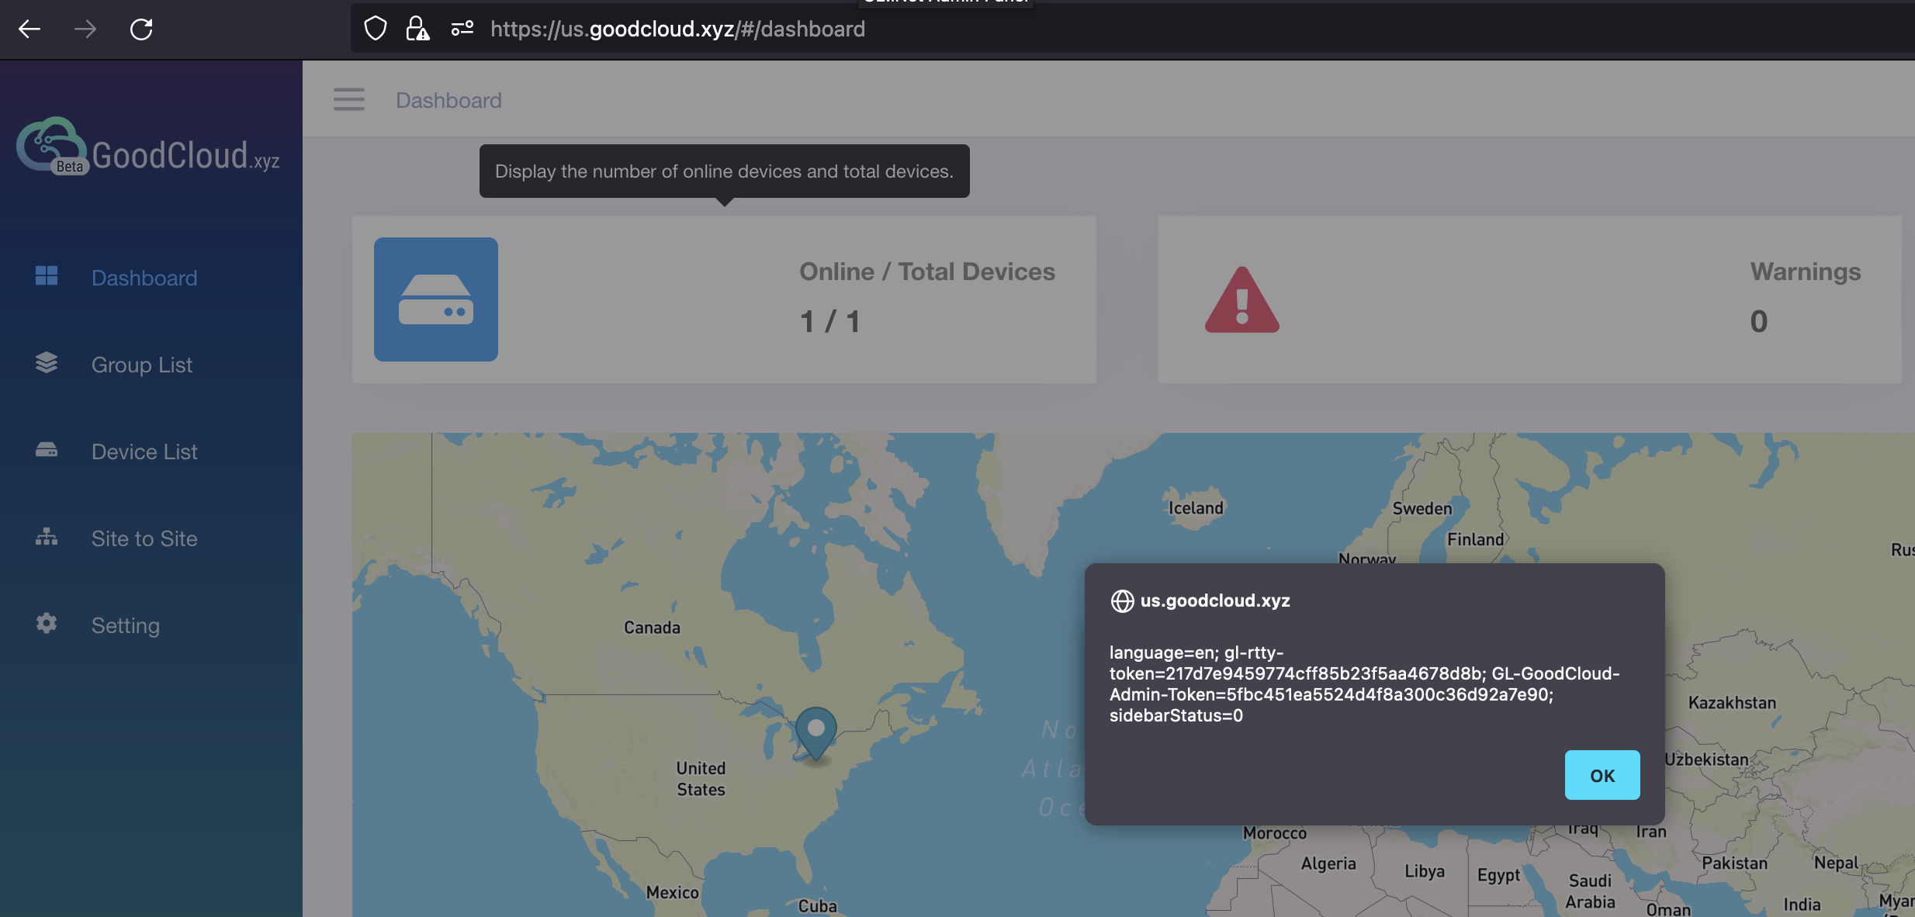Click the OK button in the alert dialog
This screenshot has height=917, width=1915.
(1602, 775)
